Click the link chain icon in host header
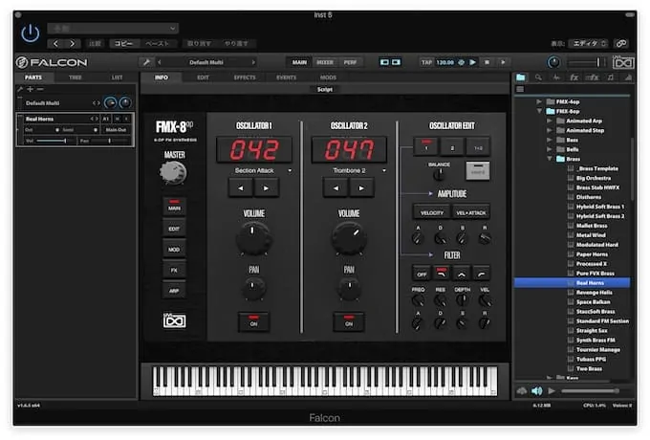This screenshot has width=650, height=440. coord(620,43)
